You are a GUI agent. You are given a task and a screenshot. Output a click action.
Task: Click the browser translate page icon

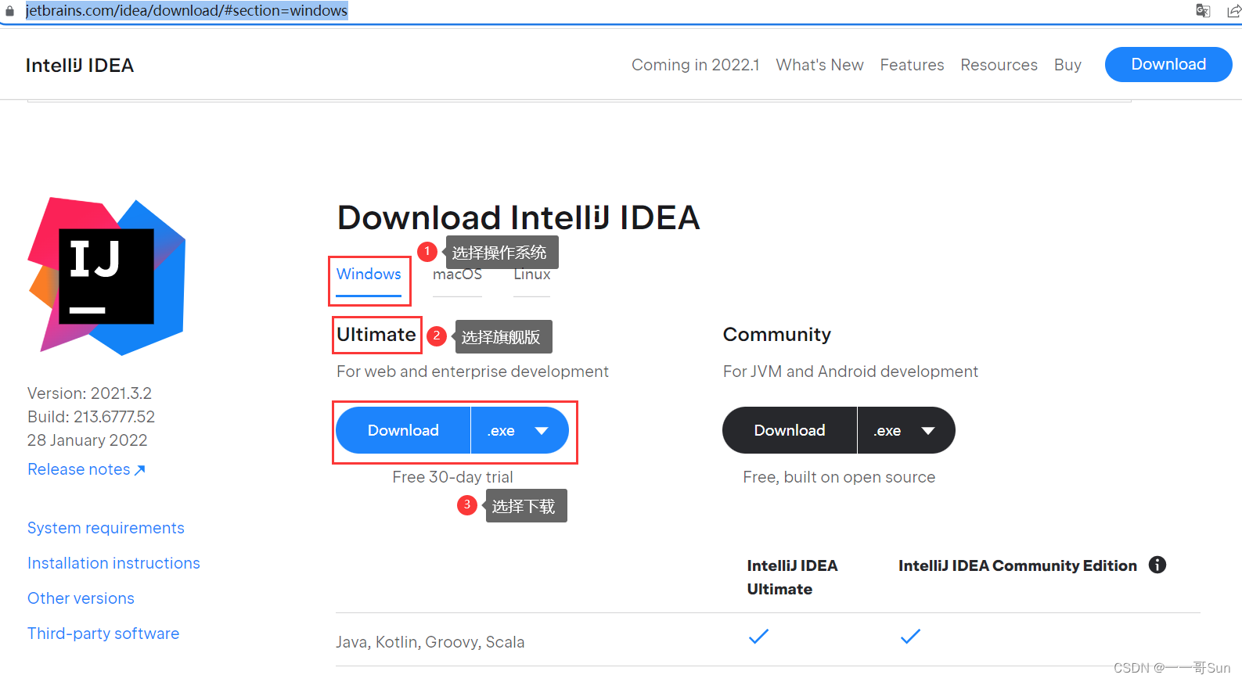[x=1203, y=10]
